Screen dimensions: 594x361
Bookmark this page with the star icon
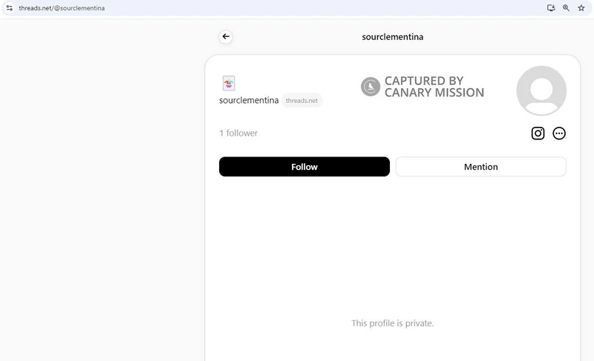tap(581, 7)
